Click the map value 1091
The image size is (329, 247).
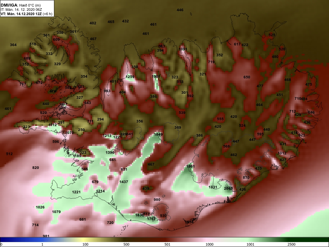point(183,49)
